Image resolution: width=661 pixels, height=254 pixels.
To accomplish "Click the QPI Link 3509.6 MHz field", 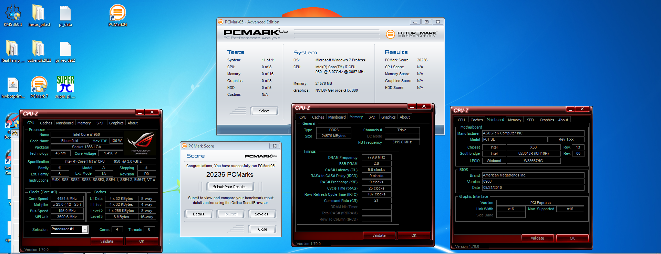I will click(x=67, y=217).
